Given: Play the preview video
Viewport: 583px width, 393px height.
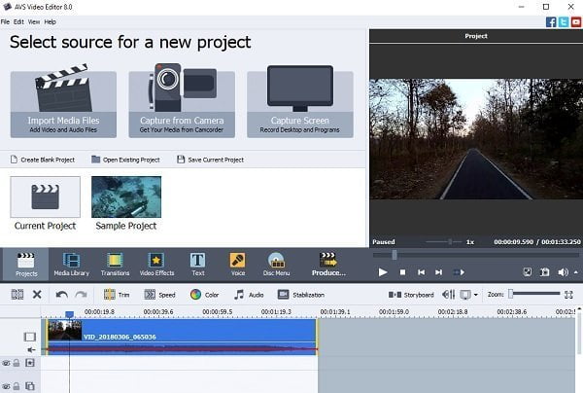Looking at the screenshot, I should point(383,272).
